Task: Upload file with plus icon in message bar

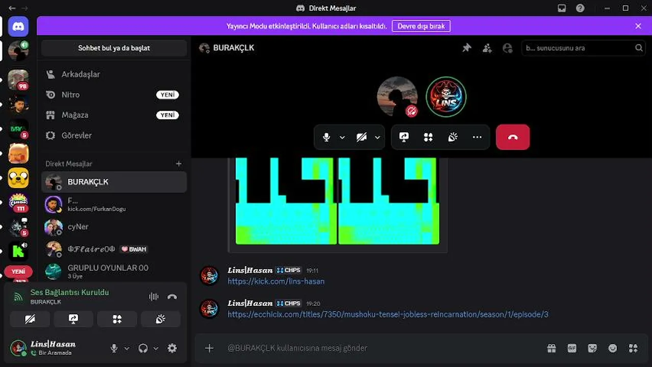Action: click(209, 348)
